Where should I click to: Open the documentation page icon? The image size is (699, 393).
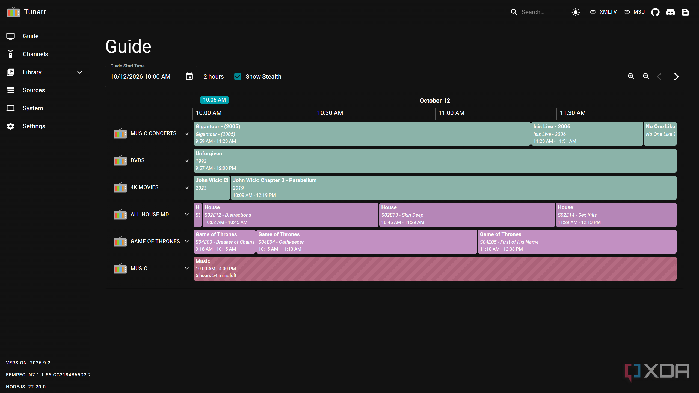685,12
